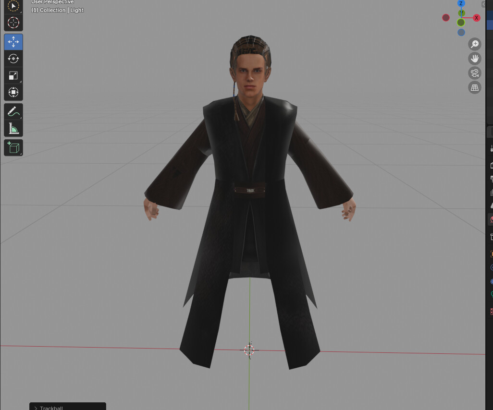This screenshot has width=493, height=410.
Task: Select the Add Cube tool
Action: (13, 148)
